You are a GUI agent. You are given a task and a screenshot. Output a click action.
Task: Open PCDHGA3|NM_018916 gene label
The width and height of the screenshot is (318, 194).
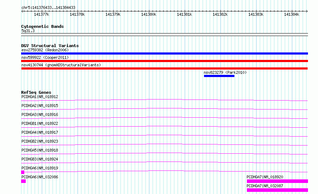pos(40,114)
